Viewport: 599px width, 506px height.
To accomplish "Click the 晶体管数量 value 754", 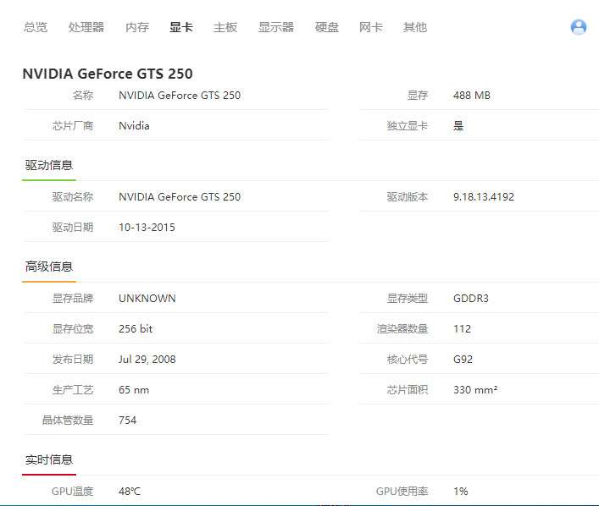I will coord(128,421).
